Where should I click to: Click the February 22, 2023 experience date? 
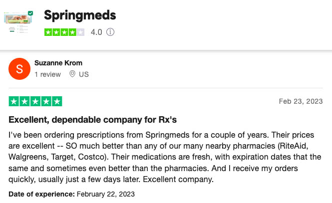click(x=106, y=194)
